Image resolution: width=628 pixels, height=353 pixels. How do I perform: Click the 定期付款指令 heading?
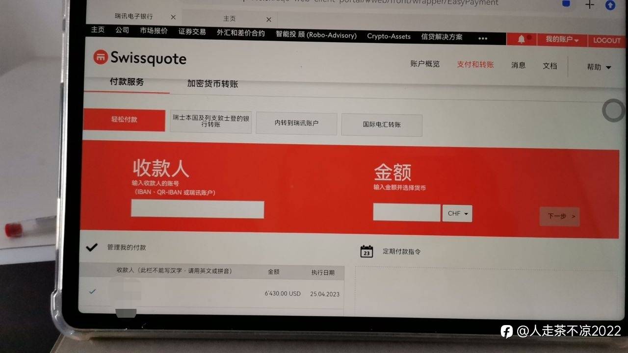[x=402, y=252]
